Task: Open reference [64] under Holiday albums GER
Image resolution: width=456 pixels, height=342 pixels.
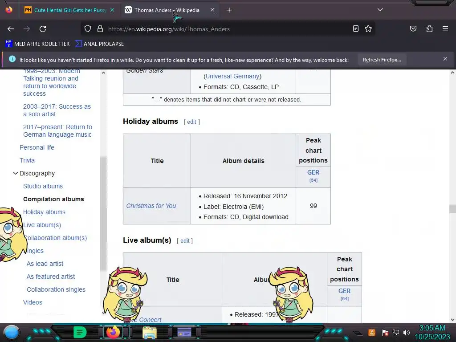Action: tap(313, 180)
